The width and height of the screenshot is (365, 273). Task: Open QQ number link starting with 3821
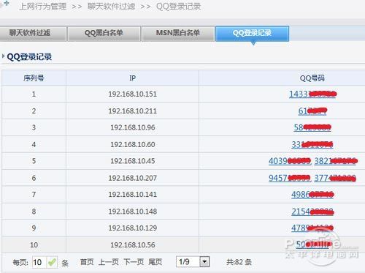point(336,161)
